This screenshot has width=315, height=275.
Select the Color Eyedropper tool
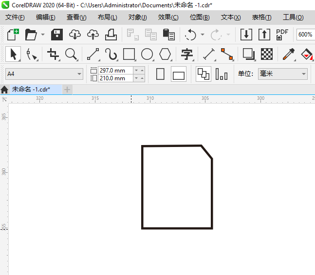point(289,54)
